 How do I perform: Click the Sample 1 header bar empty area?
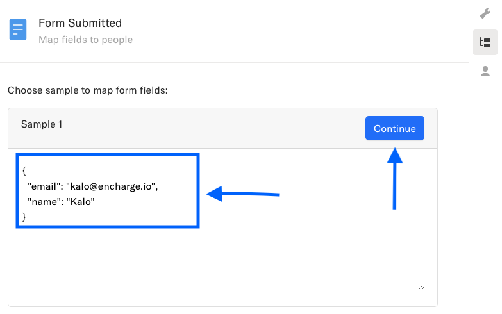tap(212, 128)
